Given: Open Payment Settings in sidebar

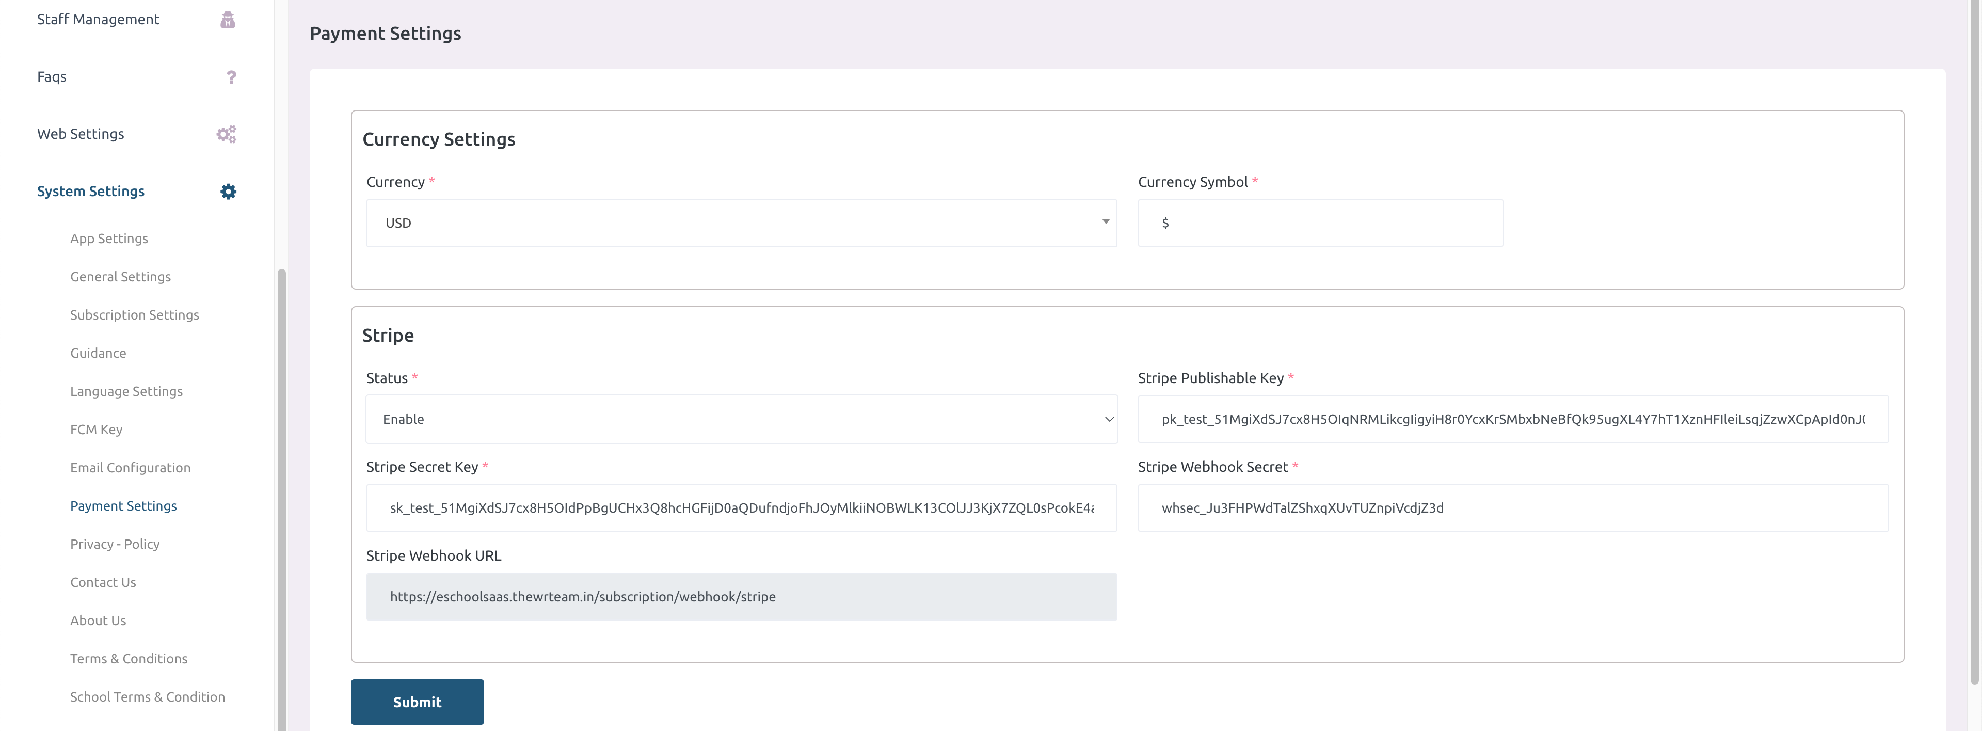Looking at the screenshot, I should (x=123, y=505).
